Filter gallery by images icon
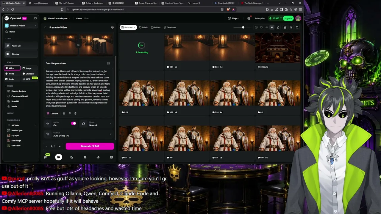This screenshot has height=214, width=381. click(x=256, y=27)
